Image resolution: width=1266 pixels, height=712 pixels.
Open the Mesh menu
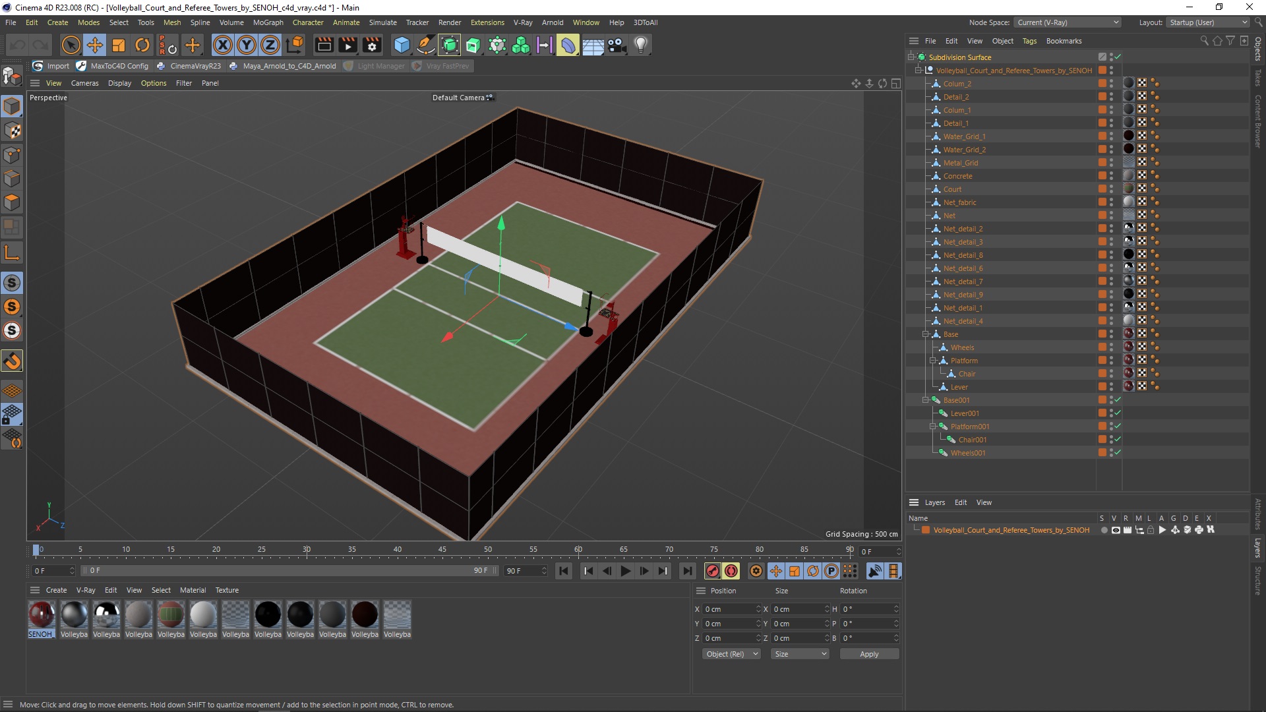point(172,22)
